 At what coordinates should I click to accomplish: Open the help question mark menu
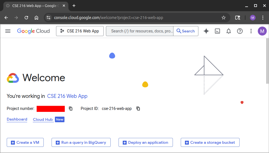tap(240, 31)
